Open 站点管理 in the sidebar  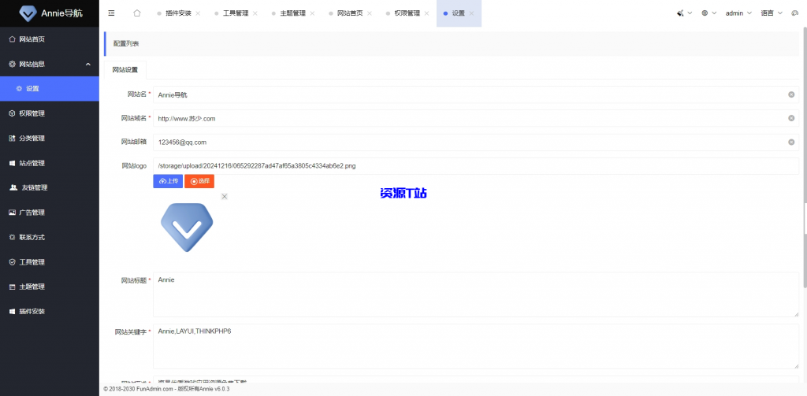[50, 163]
